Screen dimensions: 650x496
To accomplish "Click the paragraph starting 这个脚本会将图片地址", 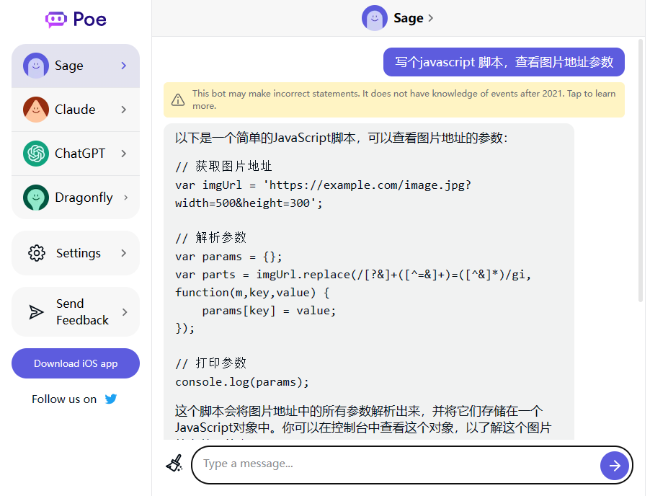I will [359, 411].
